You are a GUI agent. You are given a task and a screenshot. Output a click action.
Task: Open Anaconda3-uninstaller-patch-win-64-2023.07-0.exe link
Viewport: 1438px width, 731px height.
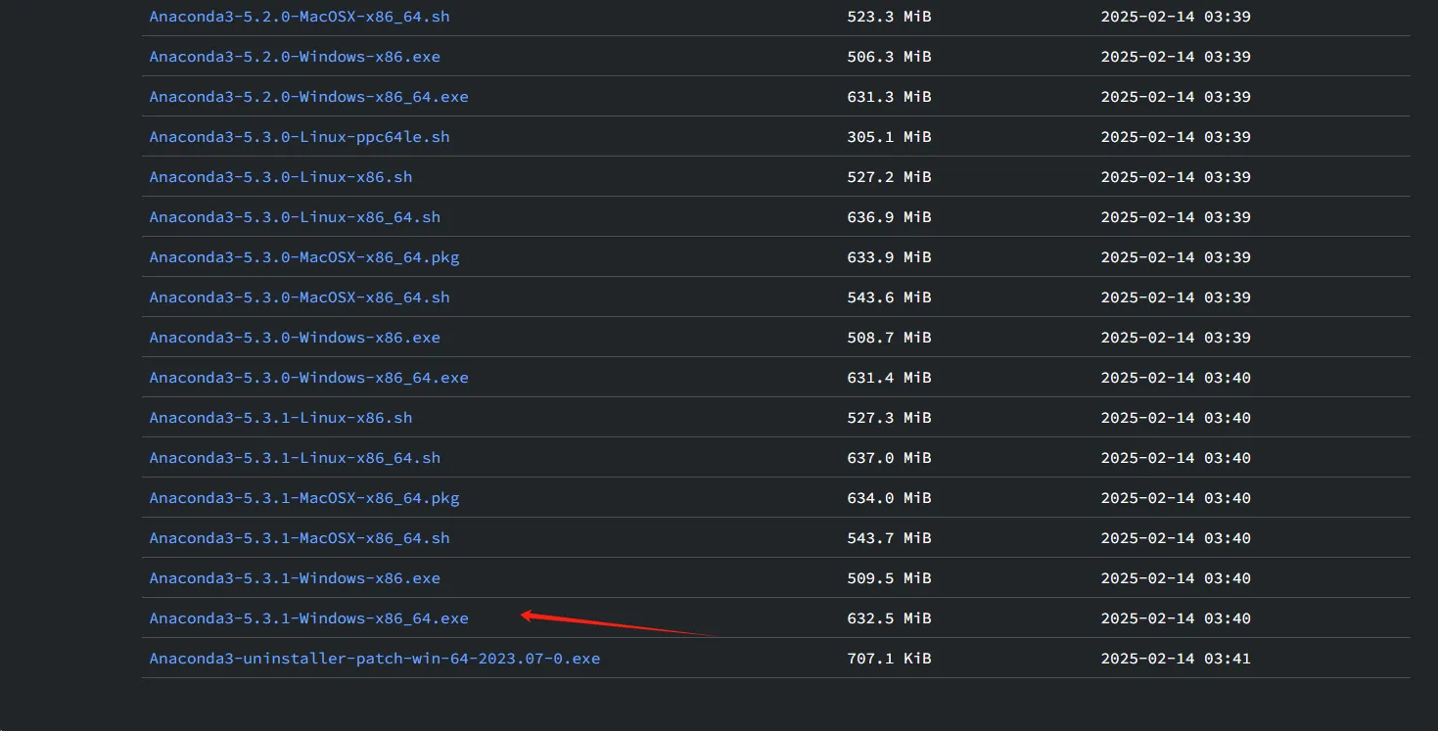(375, 659)
